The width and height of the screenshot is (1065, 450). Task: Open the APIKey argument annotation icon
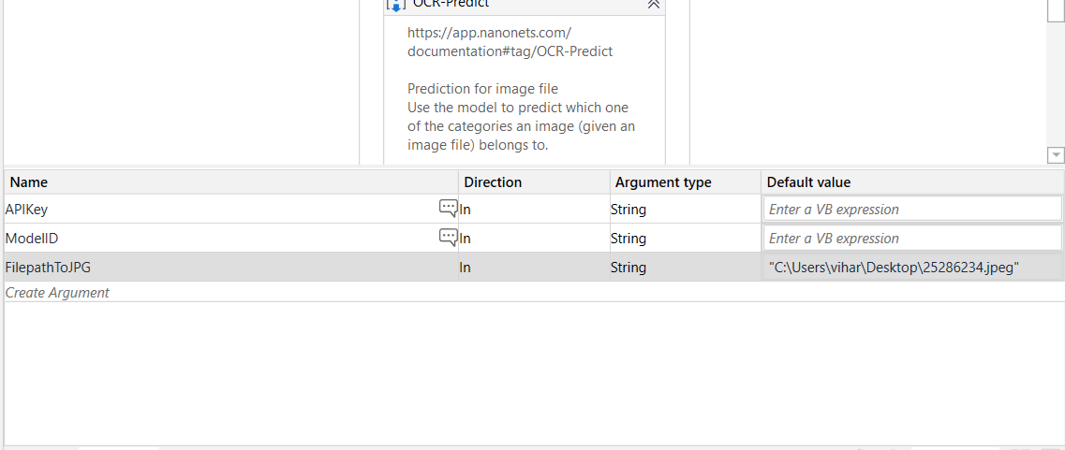[448, 209]
